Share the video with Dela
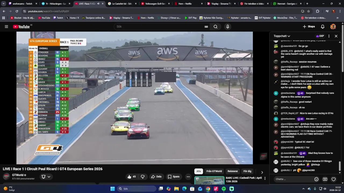This screenshot has width=344, height=193. [156, 177]
